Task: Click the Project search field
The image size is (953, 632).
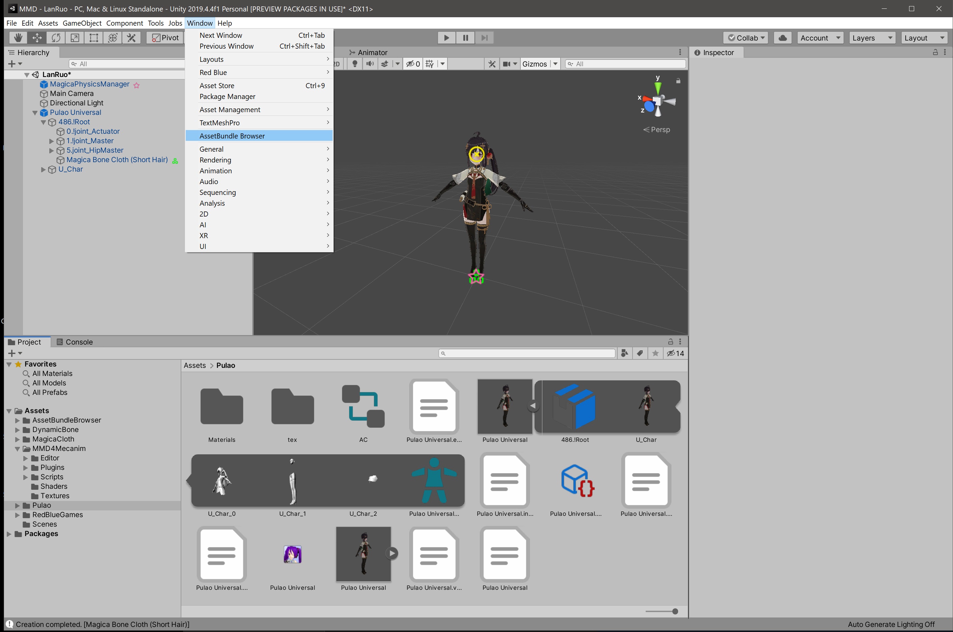Action: click(x=527, y=353)
